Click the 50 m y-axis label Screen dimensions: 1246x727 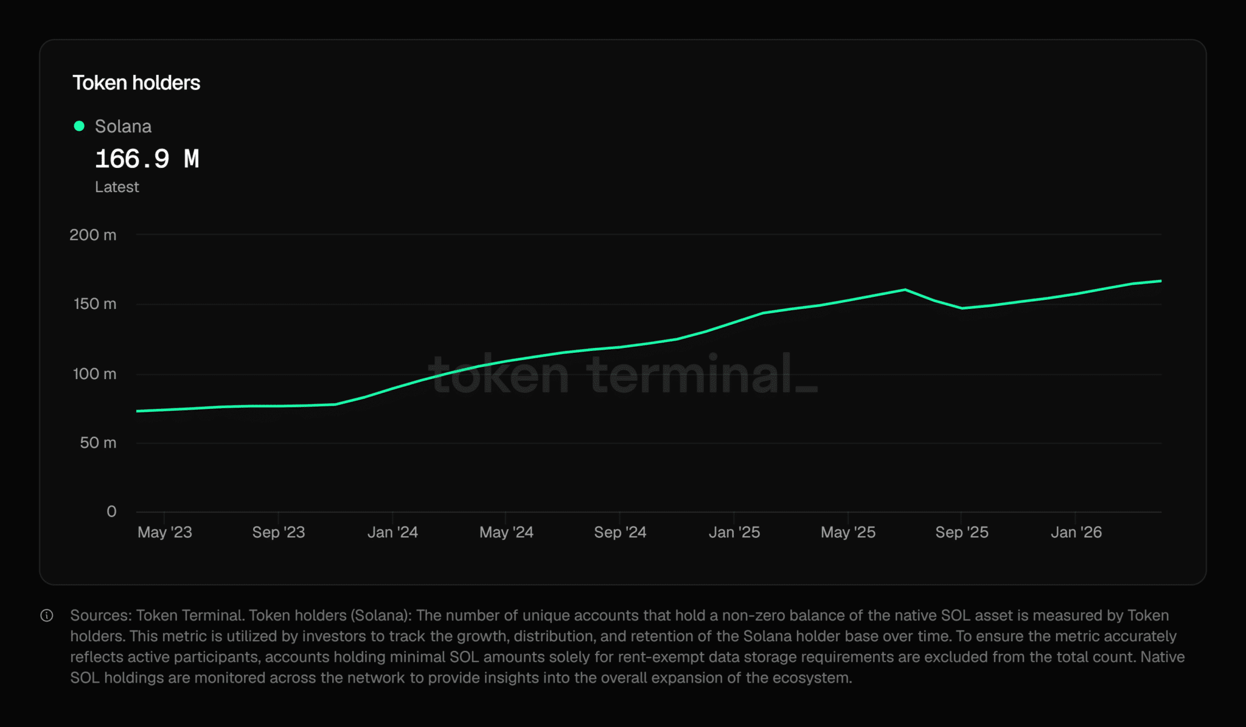point(98,443)
